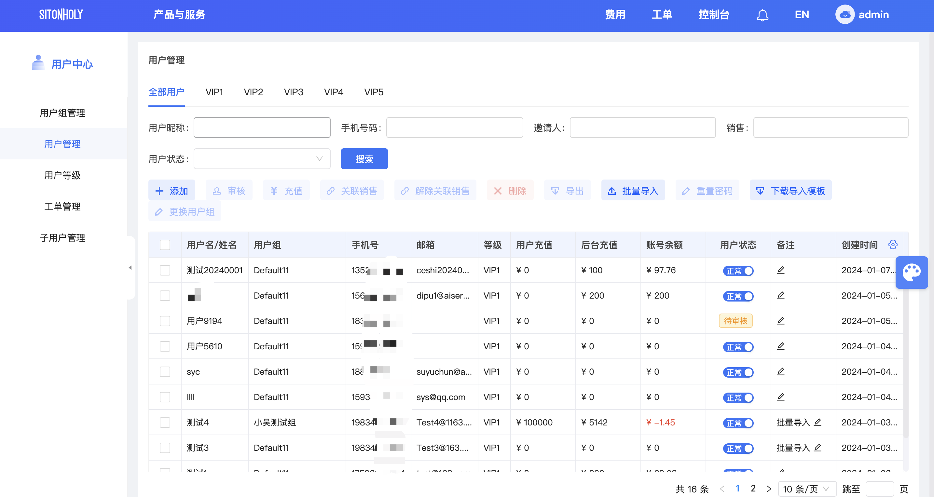The image size is (934, 497).
Task: Edit remark for 用户9194 row
Action: 781,321
